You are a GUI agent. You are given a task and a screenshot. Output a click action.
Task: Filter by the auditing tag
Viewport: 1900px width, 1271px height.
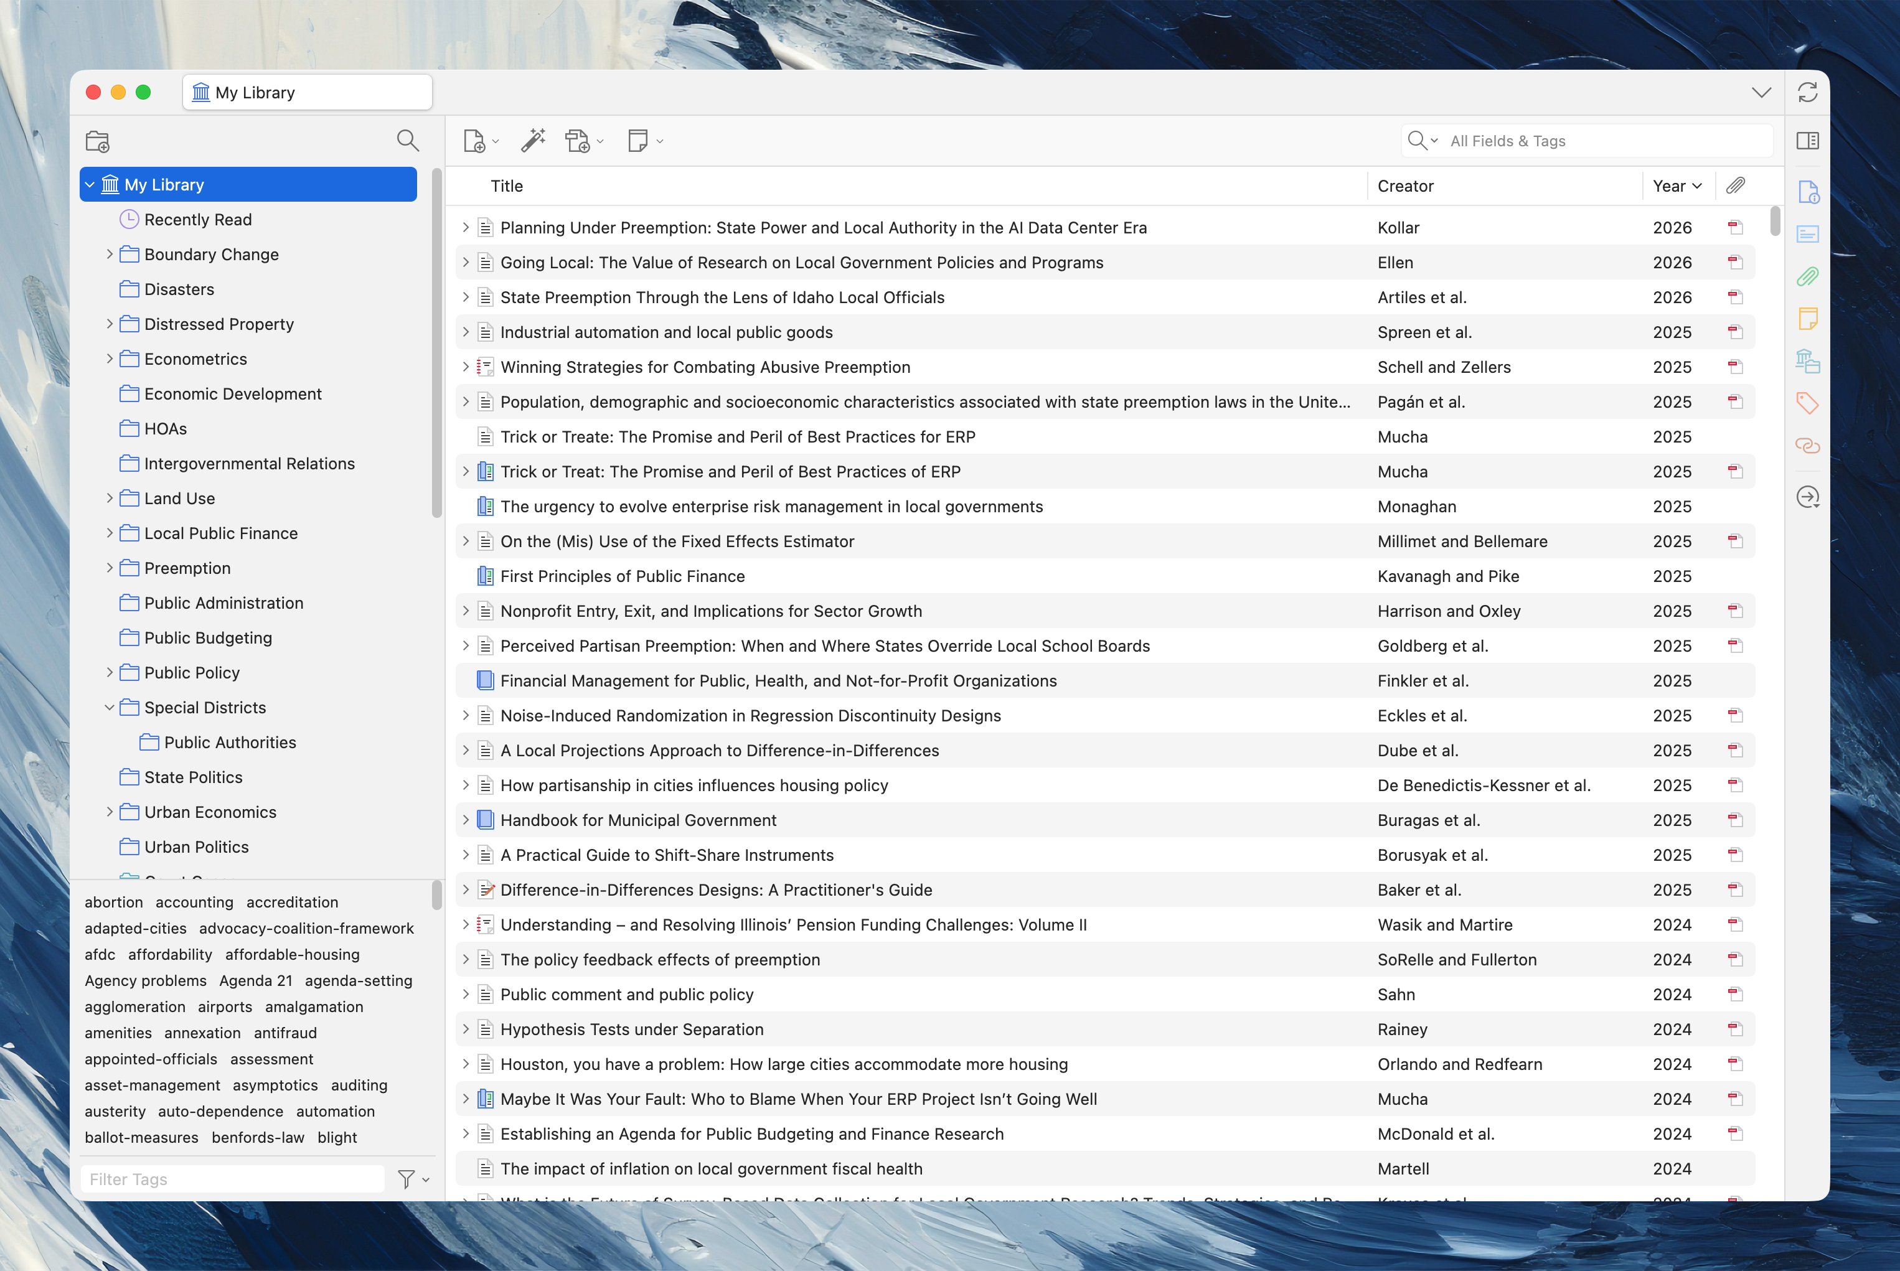359,1086
